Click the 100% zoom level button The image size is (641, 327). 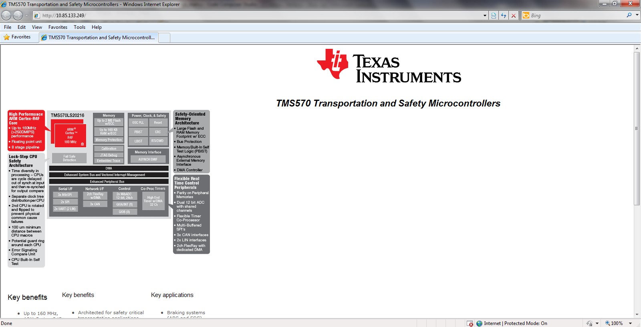(x=614, y=323)
